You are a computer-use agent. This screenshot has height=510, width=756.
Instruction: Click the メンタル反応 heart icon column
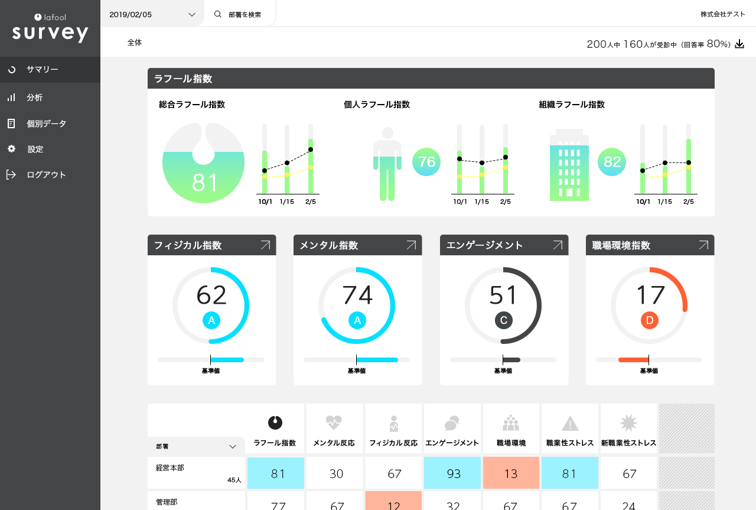pos(334,423)
